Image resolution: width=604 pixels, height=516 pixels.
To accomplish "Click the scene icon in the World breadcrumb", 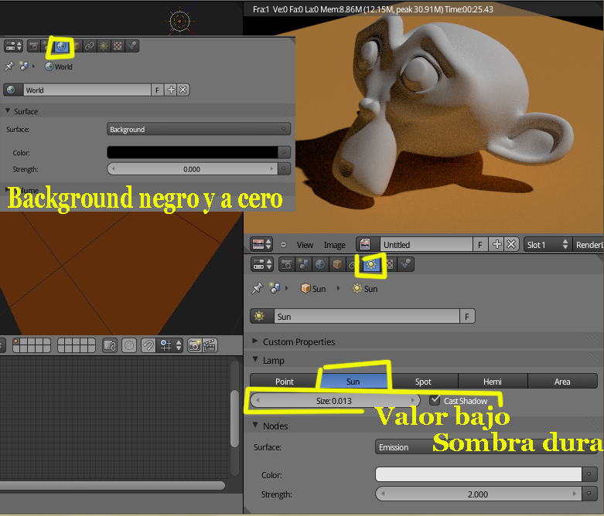I will pyautogui.click(x=24, y=66).
